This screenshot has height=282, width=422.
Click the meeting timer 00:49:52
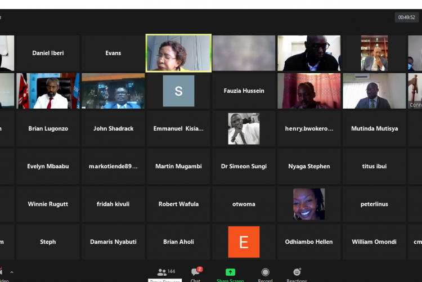click(x=406, y=17)
